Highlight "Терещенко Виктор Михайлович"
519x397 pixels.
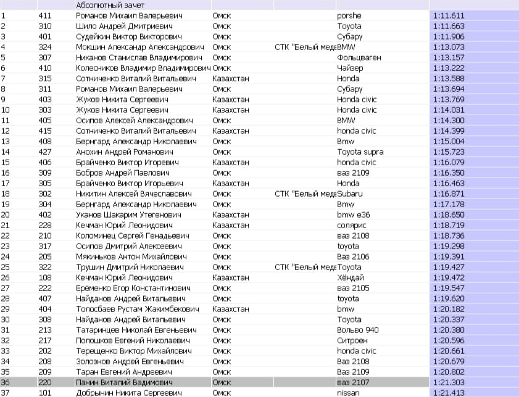(x=134, y=351)
